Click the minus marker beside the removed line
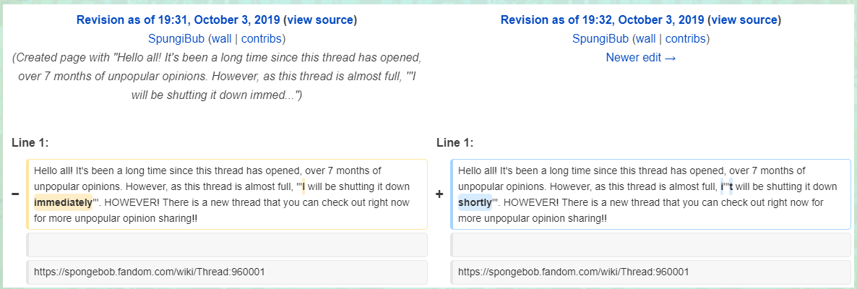The width and height of the screenshot is (857, 289). (x=15, y=195)
